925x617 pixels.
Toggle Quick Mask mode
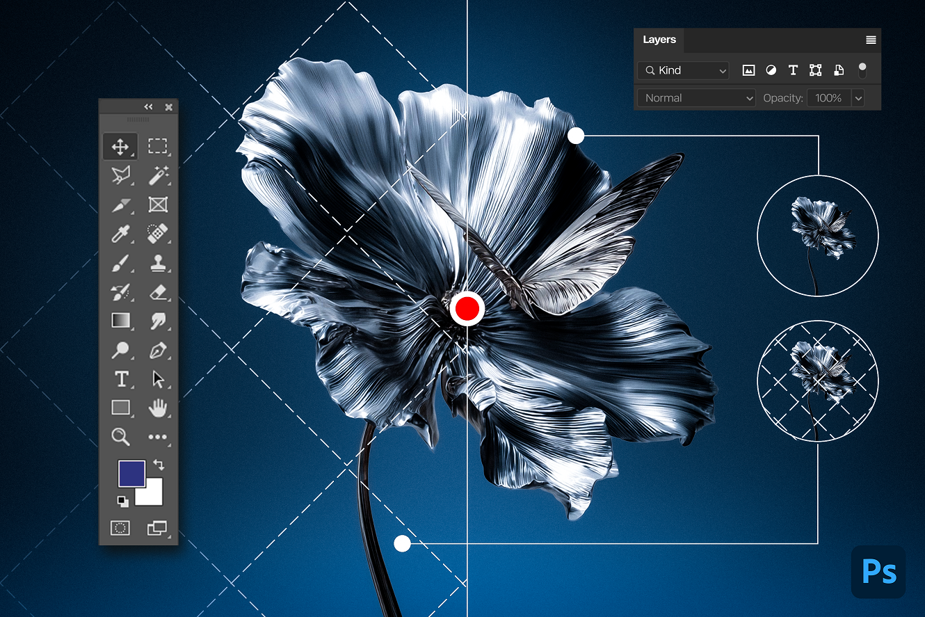click(x=120, y=528)
